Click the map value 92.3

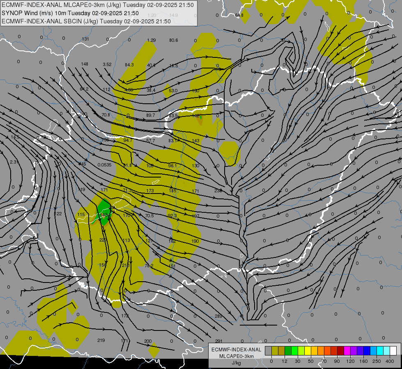[x=172, y=216]
